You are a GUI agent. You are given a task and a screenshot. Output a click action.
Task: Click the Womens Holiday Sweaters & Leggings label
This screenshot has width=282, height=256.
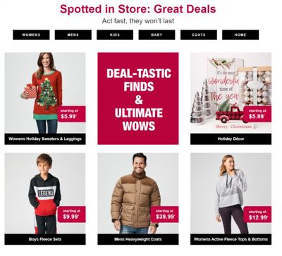click(45, 139)
